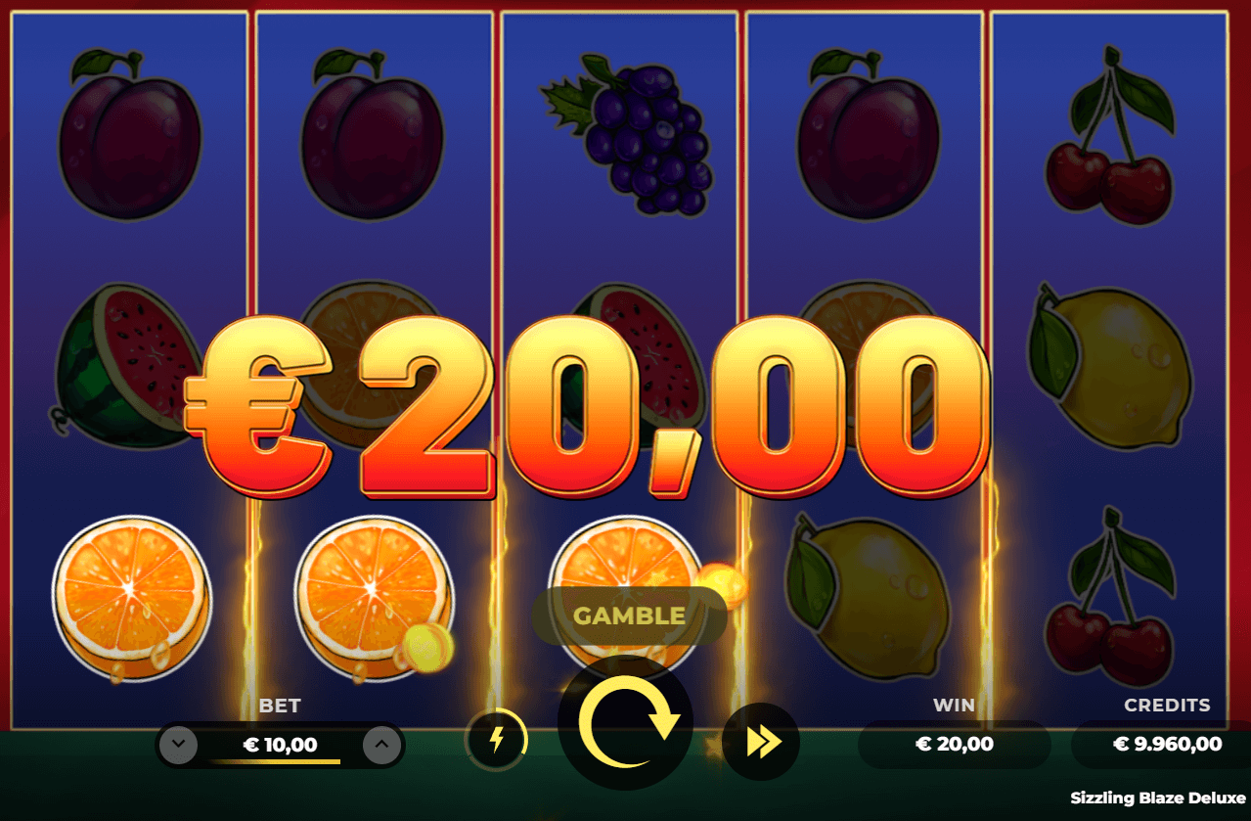The height and width of the screenshot is (821, 1251).
Task: Start autoplay with the double-arrow button
Action: 761,742
